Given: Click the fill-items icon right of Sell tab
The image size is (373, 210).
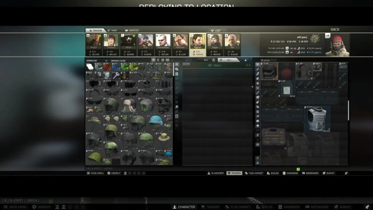Looking at the screenshot, I should tap(246, 60).
